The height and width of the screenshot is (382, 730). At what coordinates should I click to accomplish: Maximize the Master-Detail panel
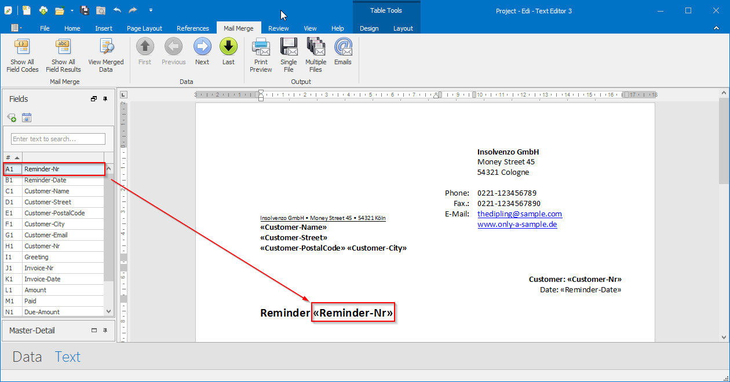[x=94, y=330]
